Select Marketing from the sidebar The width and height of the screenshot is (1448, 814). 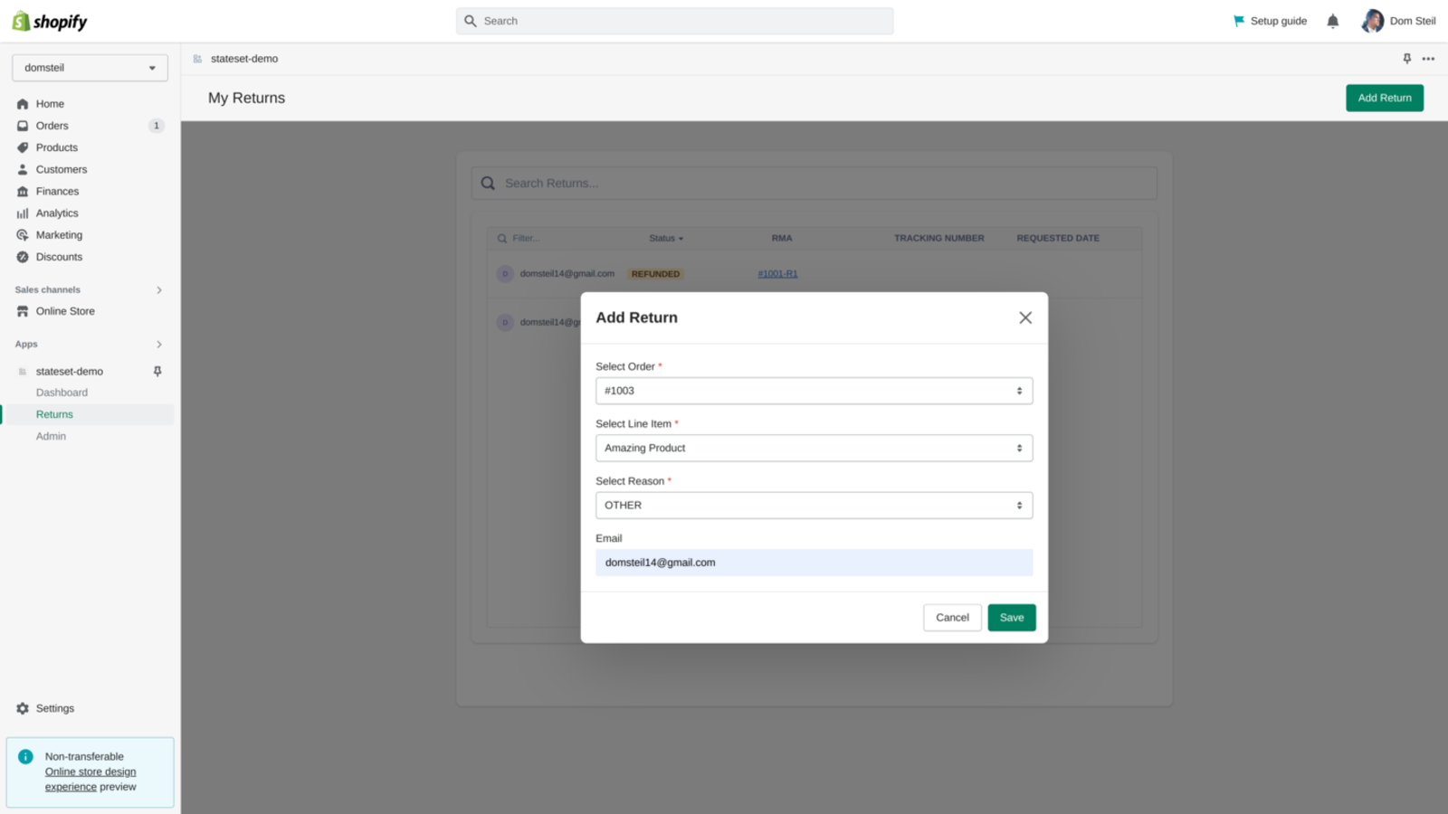pyautogui.click(x=59, y=234)
